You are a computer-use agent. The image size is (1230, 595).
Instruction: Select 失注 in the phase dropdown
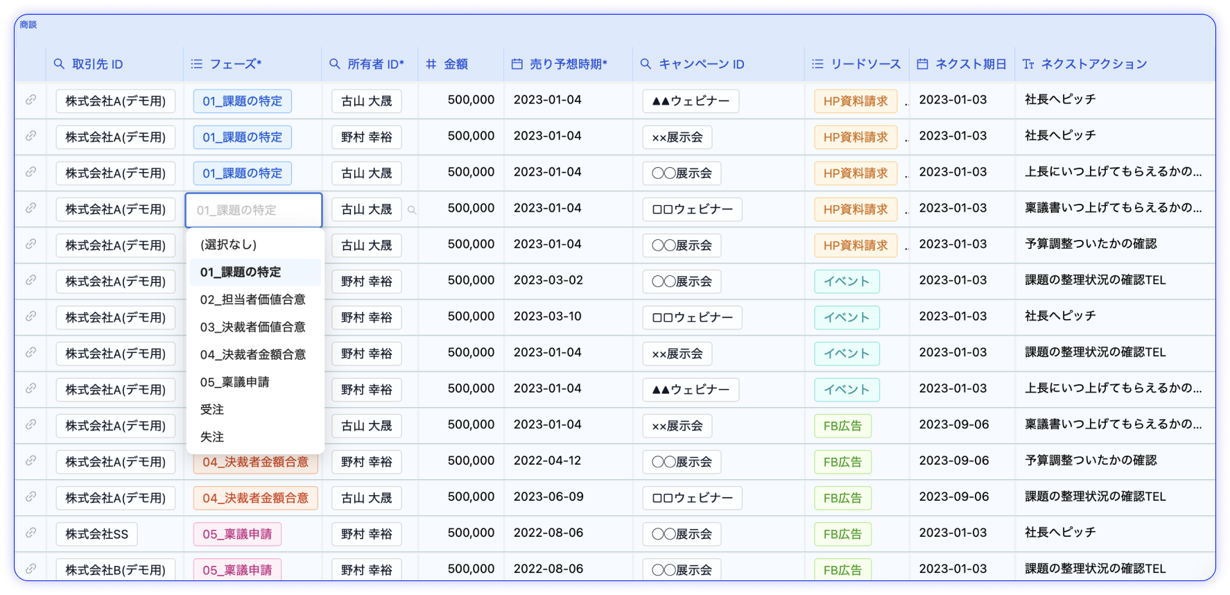(255, 437)
